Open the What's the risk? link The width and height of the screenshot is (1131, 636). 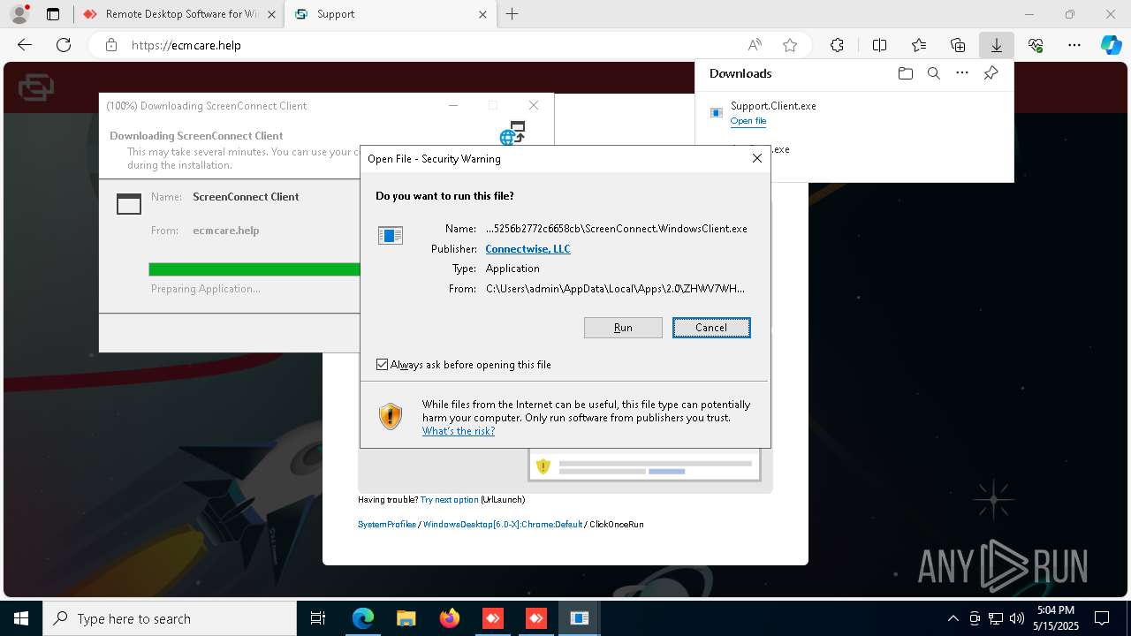click(x=459, y=431)
